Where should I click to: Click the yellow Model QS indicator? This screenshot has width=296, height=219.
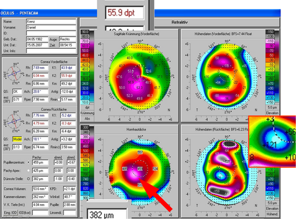[x=17, y=139]
